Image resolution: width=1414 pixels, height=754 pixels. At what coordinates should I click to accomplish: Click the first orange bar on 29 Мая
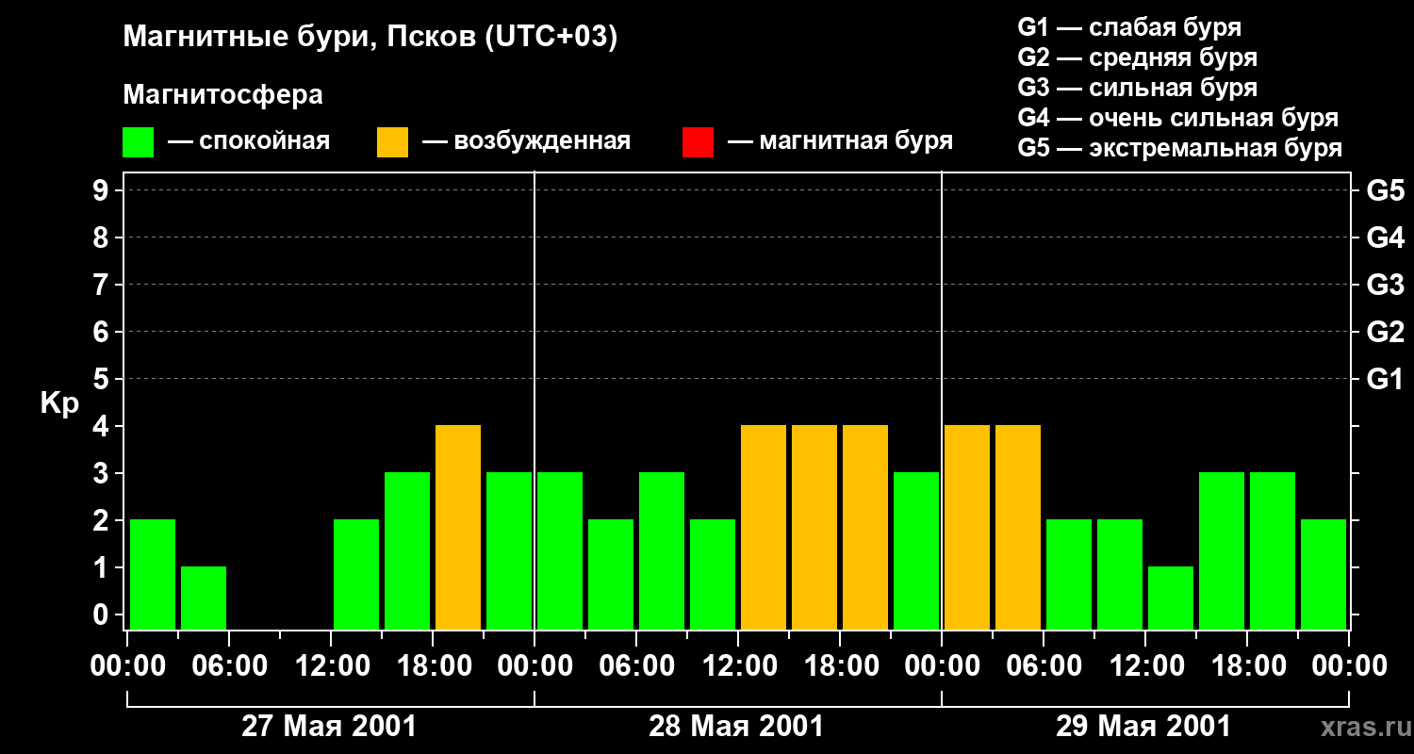coord(967,527)
